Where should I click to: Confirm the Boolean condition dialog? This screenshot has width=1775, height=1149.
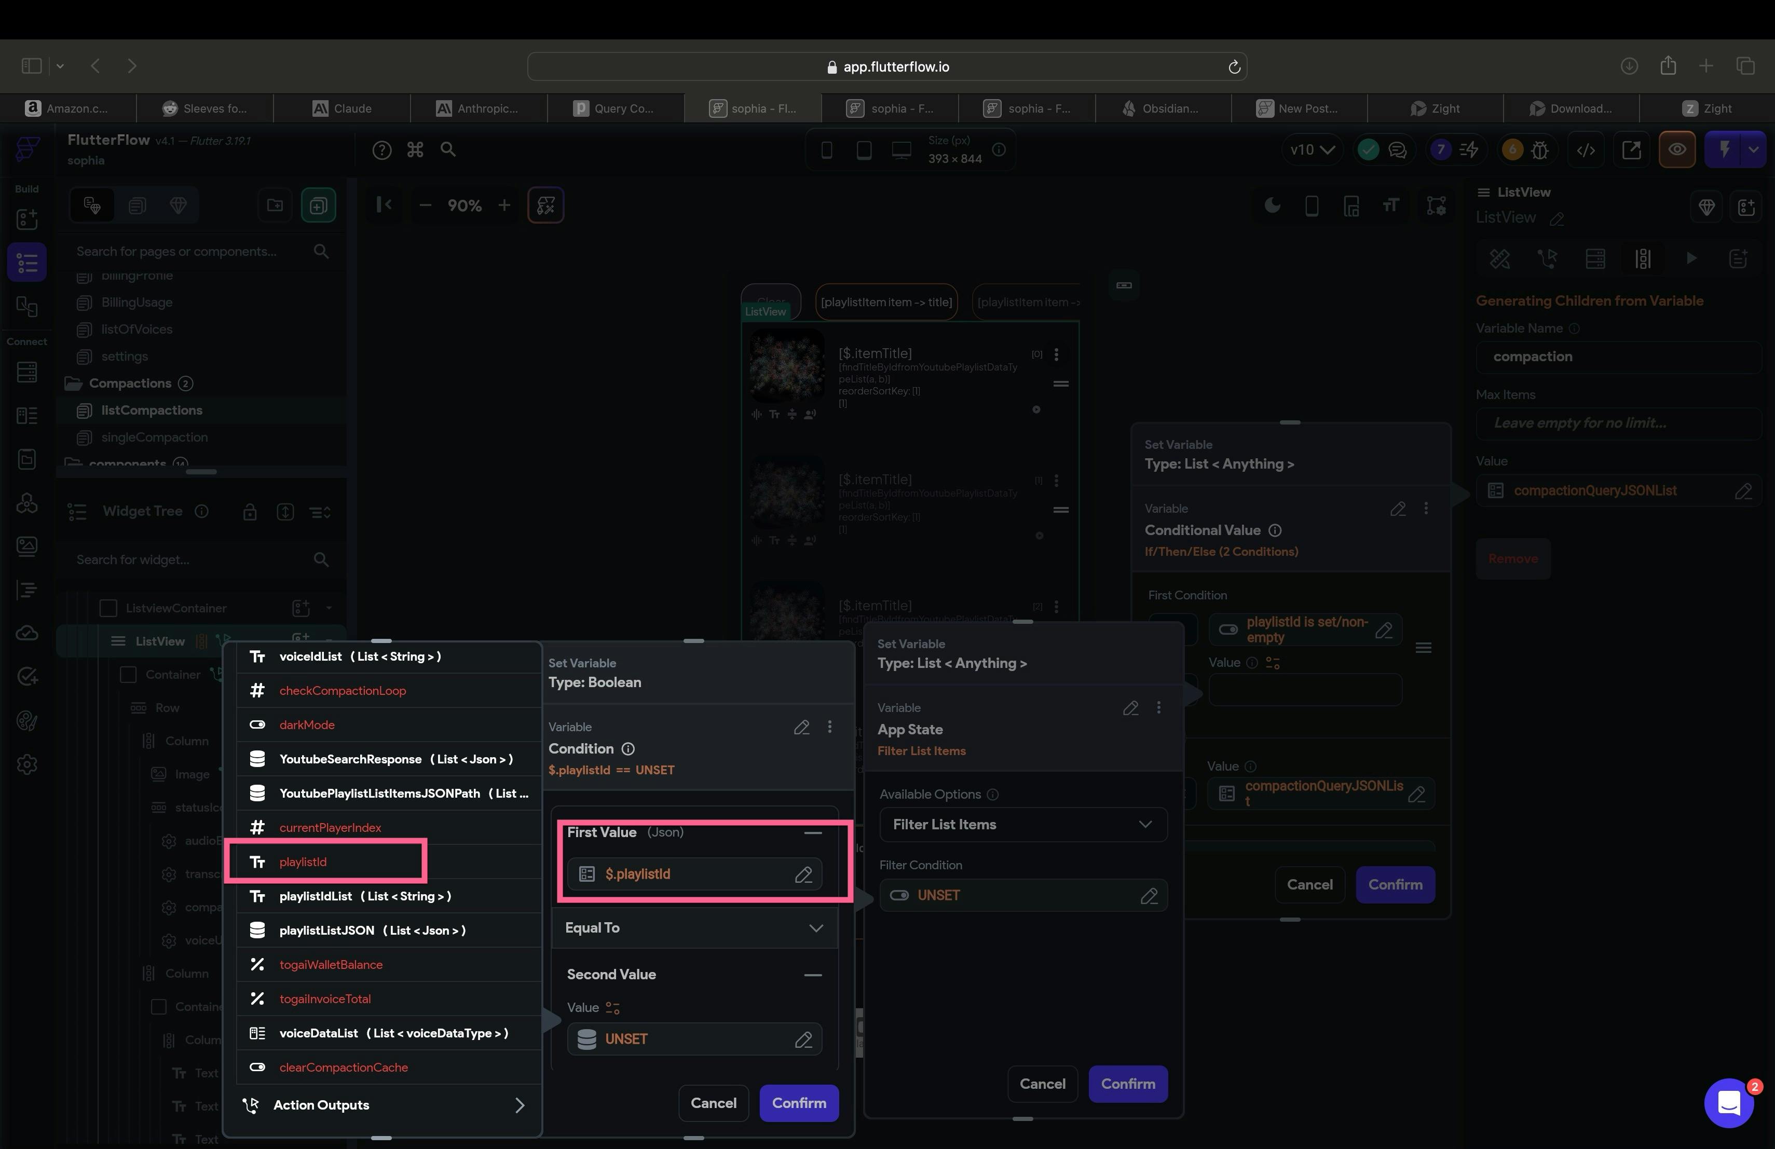798,1103
